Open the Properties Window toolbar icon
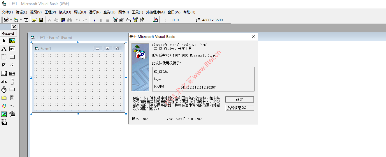This screenshot has height=157, width=386. pos(122,20)
